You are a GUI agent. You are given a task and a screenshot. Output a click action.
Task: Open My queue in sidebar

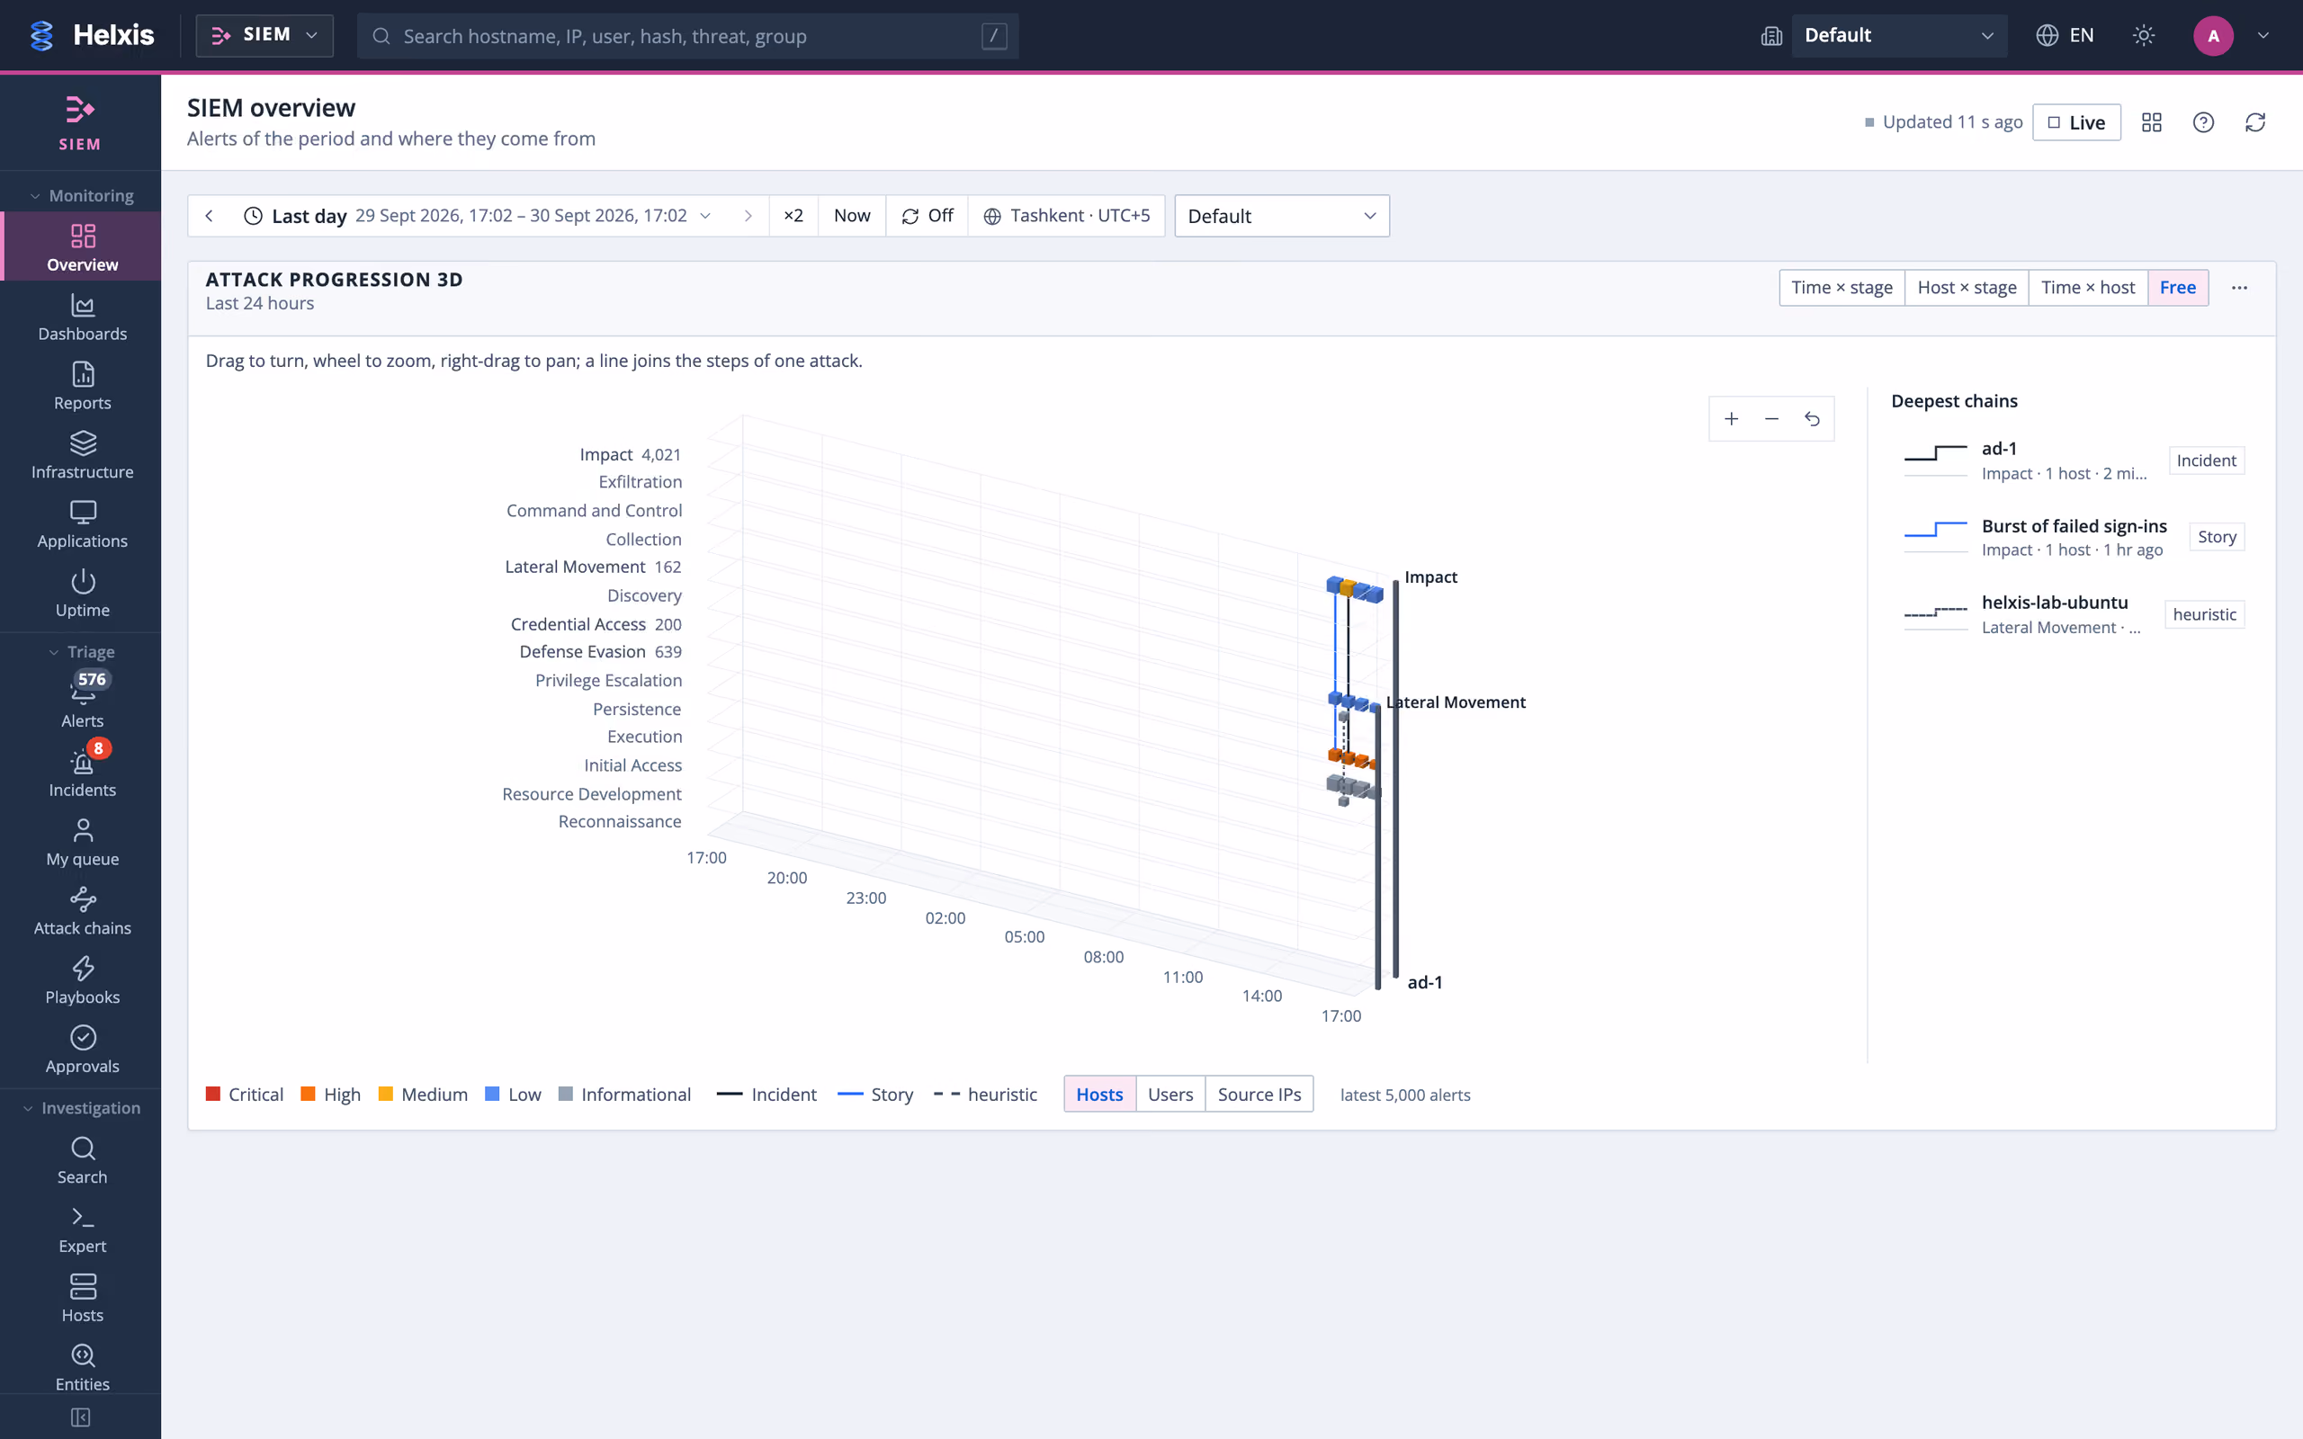point(83,844)
